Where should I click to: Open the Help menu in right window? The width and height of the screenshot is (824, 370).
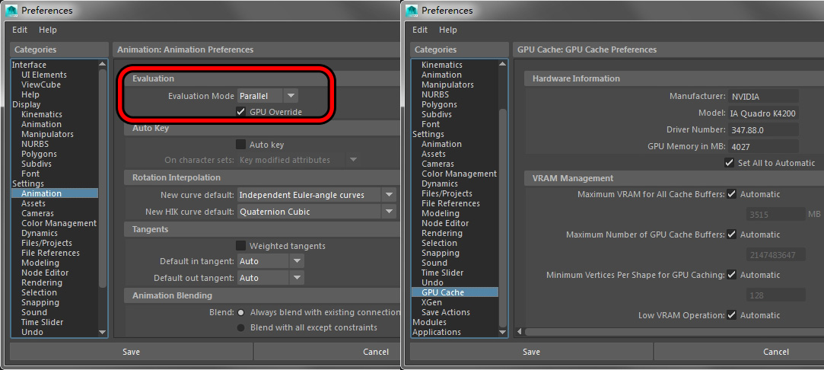tap(448, 30)
